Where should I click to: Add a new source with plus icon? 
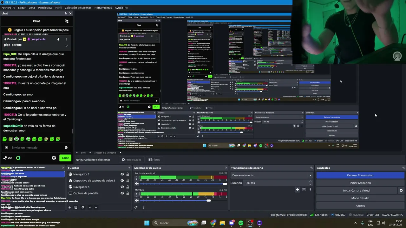pos(70,207)
